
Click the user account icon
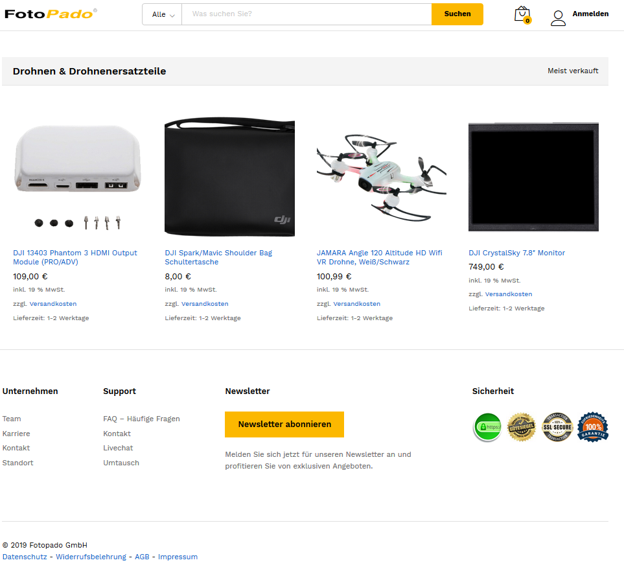(x=558, y=18)
